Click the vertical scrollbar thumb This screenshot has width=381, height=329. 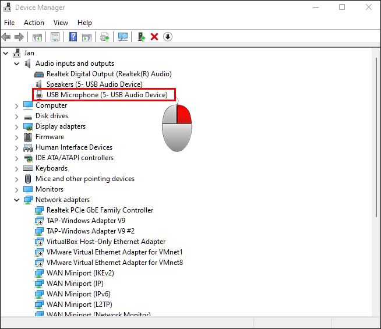click(376, 137)
